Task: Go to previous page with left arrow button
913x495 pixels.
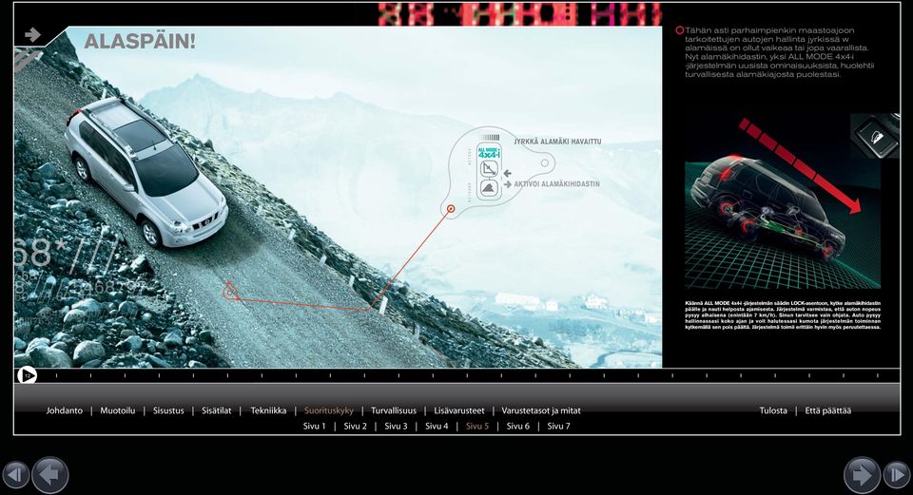Action: click(50, 475)
